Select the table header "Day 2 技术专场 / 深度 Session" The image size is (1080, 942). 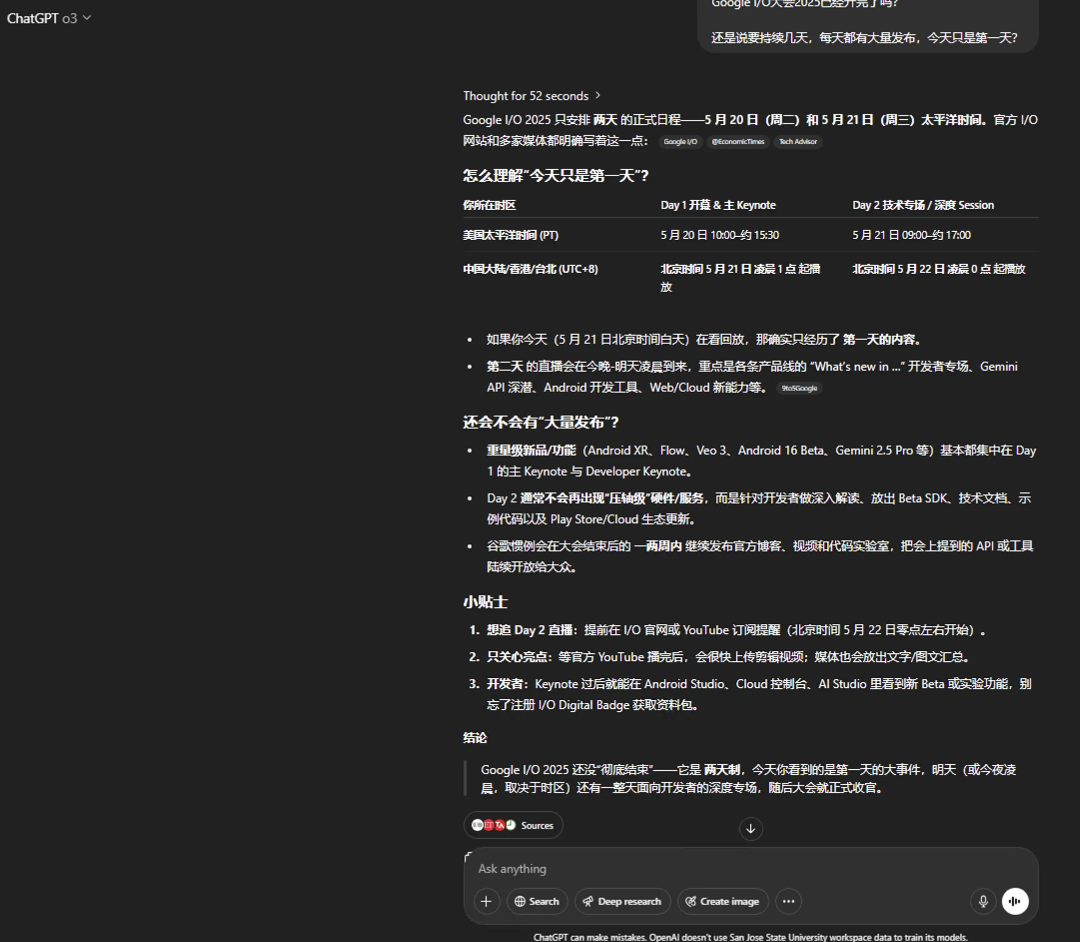tap(923, 205)
